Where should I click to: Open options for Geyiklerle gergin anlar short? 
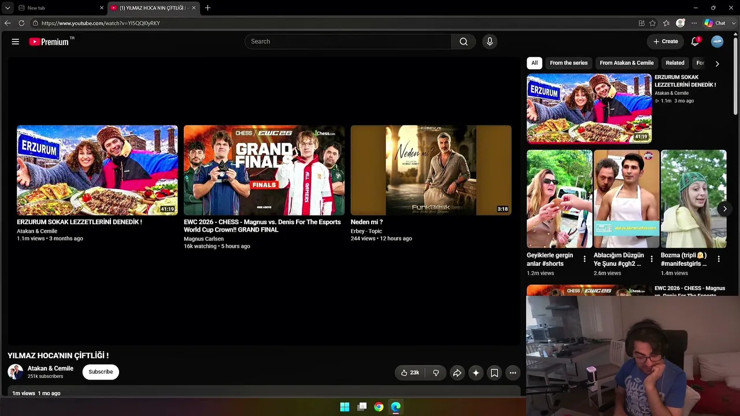584,259
